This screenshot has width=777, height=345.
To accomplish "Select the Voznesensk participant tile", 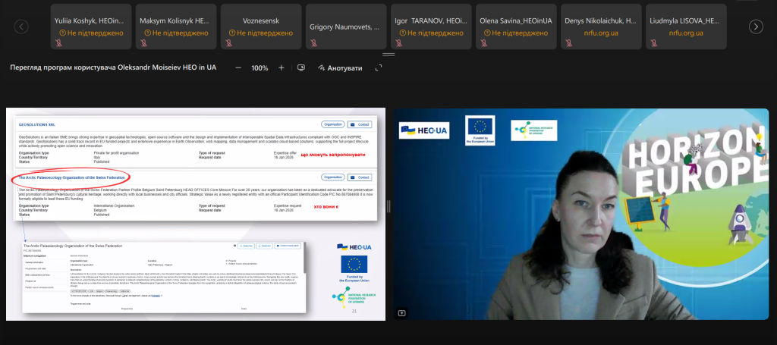I will point(259,27).
